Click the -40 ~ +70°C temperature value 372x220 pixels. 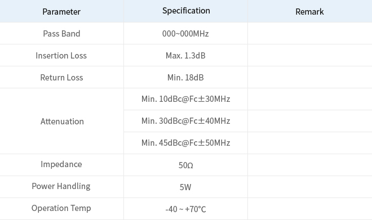pyautogui.click(x=186, y=209)
